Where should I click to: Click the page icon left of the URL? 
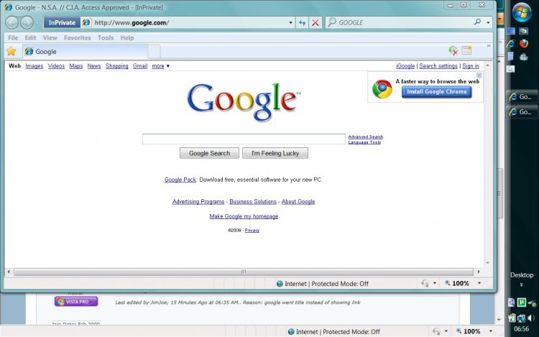pyautogui.click(x=87, y=23)
